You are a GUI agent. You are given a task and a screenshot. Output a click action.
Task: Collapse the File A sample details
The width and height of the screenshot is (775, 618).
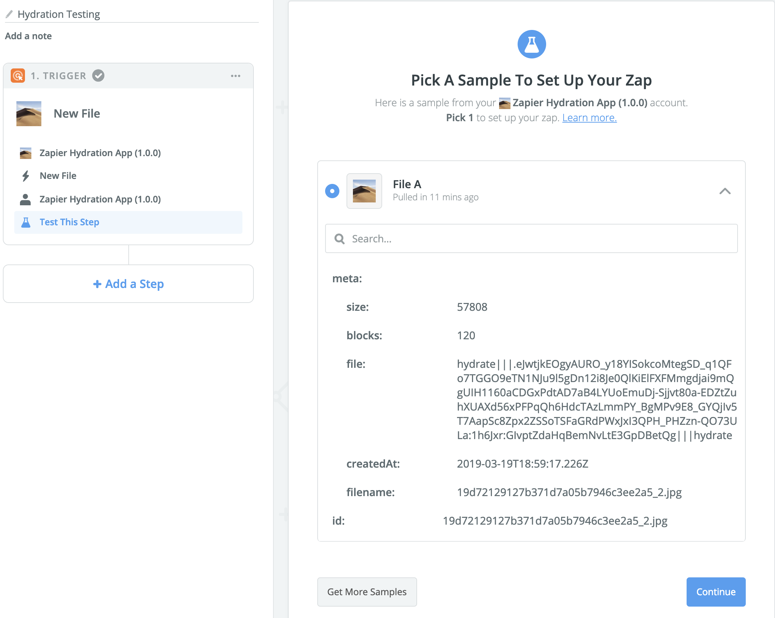pyautogui.click(x=725, y=191)
